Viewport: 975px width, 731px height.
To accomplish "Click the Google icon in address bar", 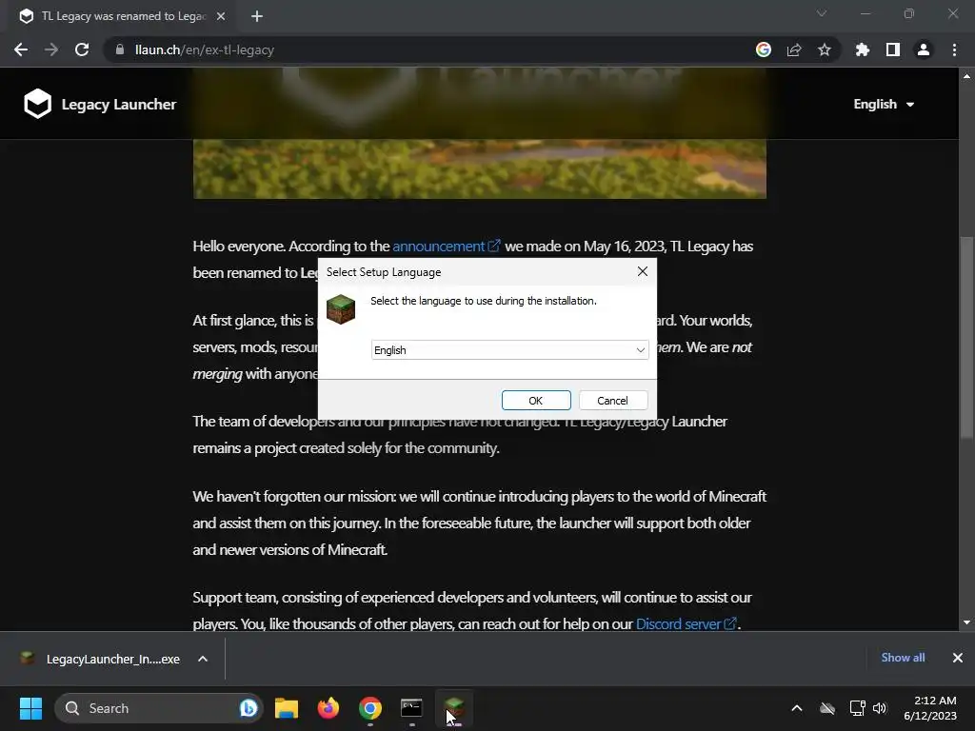I will [764, 49].
